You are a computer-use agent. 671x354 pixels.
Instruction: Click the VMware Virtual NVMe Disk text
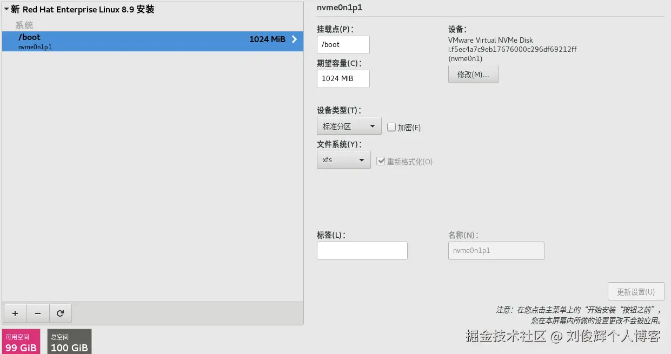490,40
